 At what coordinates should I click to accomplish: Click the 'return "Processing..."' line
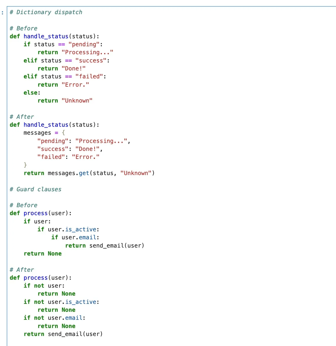tap(75, 52)
